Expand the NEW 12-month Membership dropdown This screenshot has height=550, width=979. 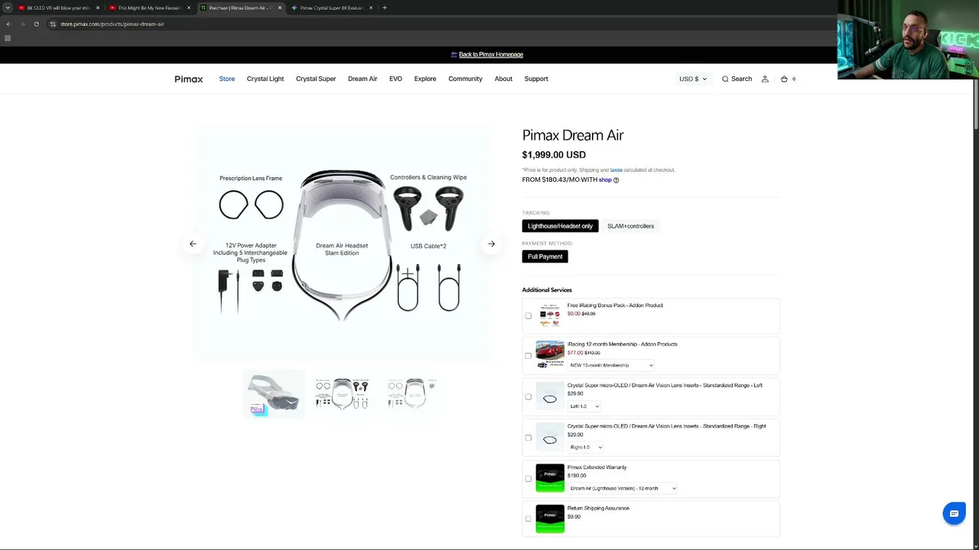pyautogui.click(x=611, y=365)
